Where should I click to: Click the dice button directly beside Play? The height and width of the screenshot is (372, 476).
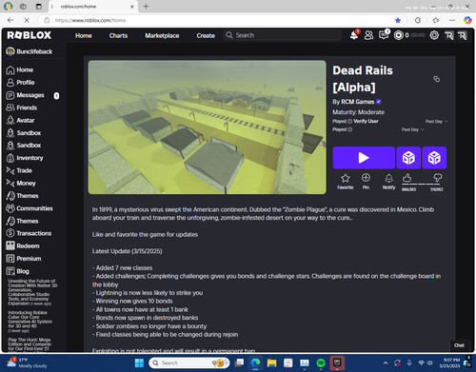coord(408,158)
